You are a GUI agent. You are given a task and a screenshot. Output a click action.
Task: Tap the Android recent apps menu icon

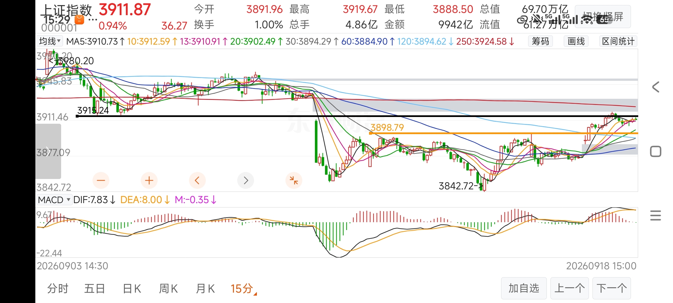click(656, 215)
